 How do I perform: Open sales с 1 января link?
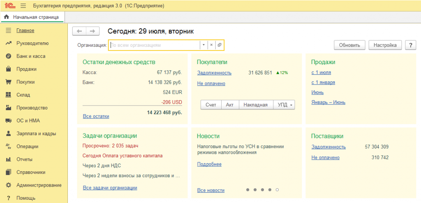coord(323,83)
